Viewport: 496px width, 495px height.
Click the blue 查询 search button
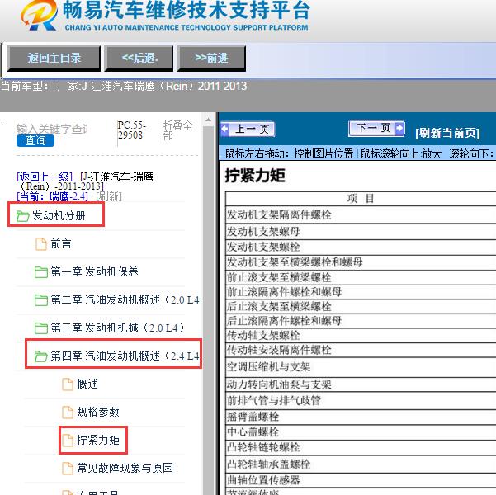[x=35, y=140]
